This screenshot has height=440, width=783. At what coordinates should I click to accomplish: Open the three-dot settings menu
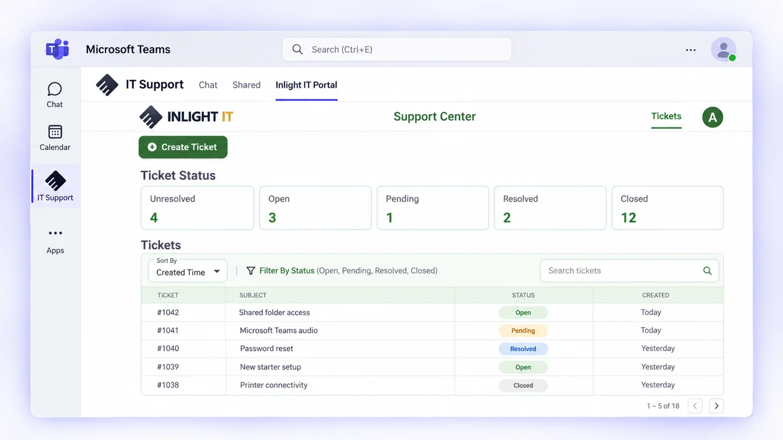point(691,50)
